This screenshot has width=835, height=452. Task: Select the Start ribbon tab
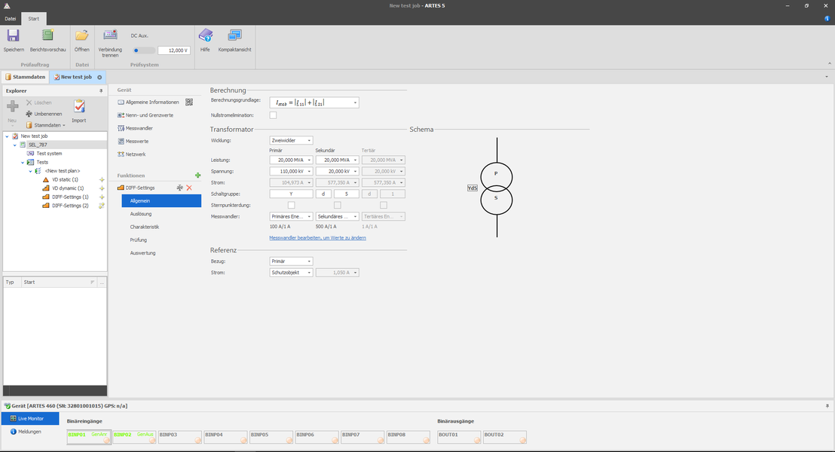click(x=34, y=19)
